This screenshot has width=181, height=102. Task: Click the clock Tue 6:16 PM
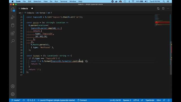coord(155,1)
